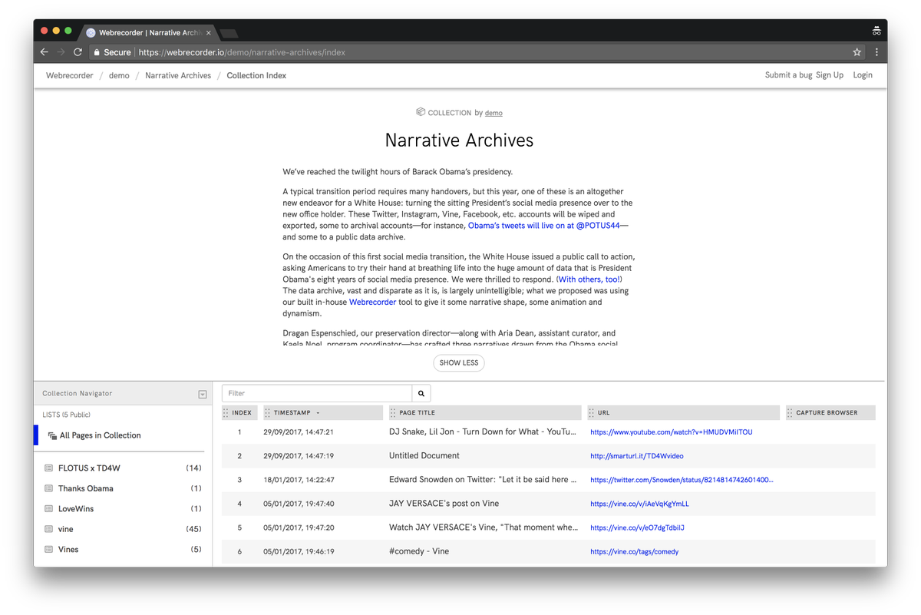The image size is (921, 615).
Task: Click the Filter input field
Action: 317,393
